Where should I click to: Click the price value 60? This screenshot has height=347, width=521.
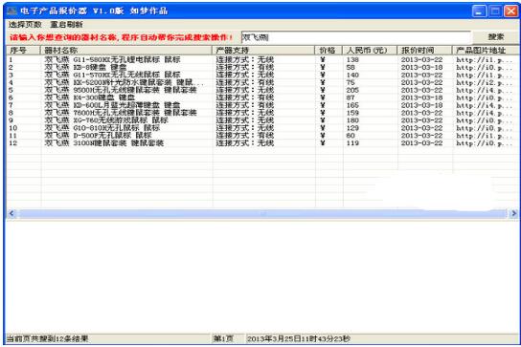[x=351, y=136]
